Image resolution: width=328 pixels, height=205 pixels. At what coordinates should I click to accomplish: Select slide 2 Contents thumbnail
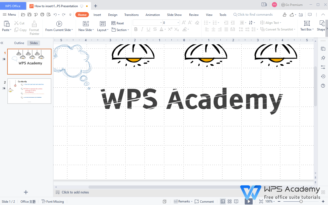click(x=29, y=91)
